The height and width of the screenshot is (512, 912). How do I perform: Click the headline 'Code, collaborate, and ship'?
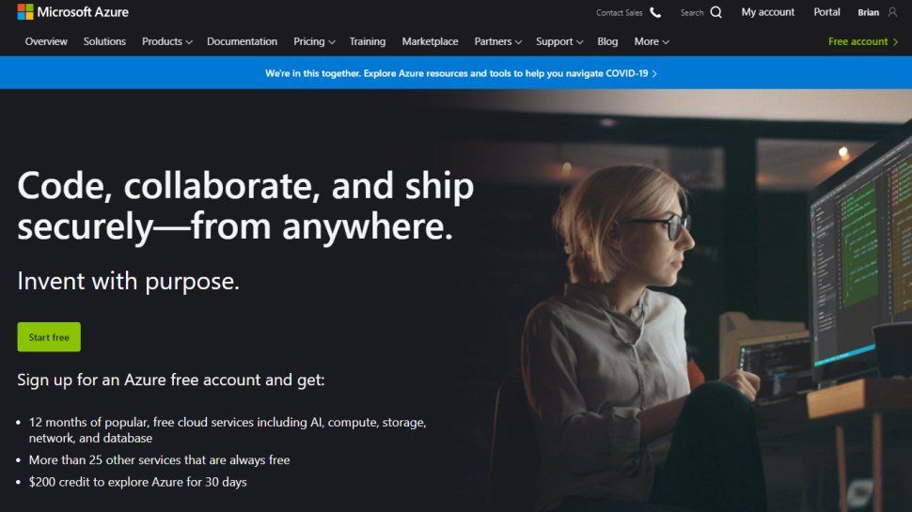pos(245,186)
